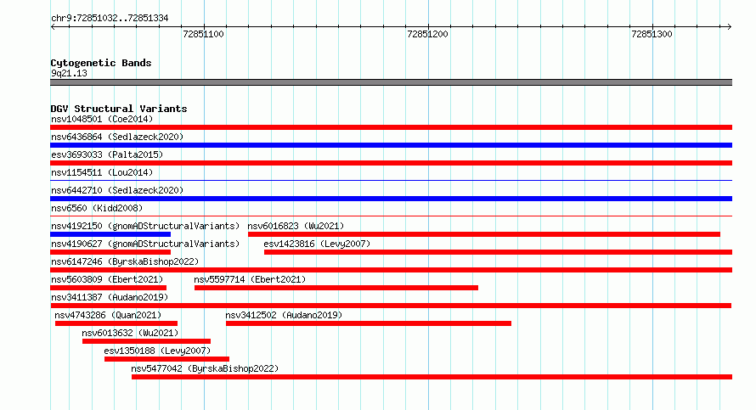Select the red nsv1048501 variant bar
Image resolution: width=756 pixels, height=410 pixels.
[391, 127]
